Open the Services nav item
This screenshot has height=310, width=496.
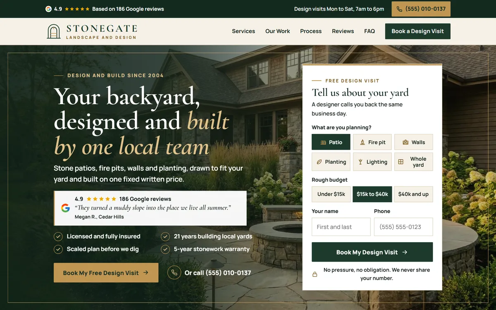pos(243,31)
